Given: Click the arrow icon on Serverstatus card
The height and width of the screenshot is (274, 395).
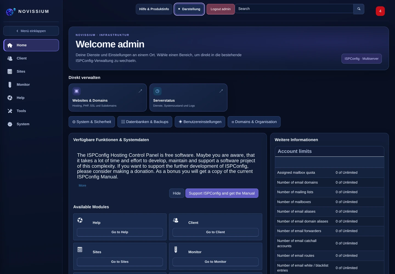Looking at the screenshot, I should pyautogui.click(x=221, y=91).
